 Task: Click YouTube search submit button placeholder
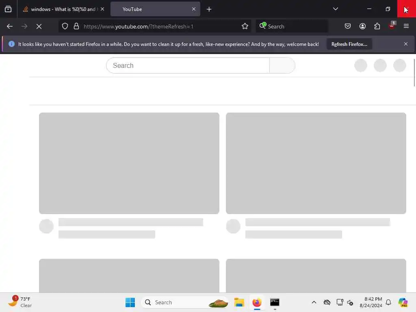(x=282, y=65)
